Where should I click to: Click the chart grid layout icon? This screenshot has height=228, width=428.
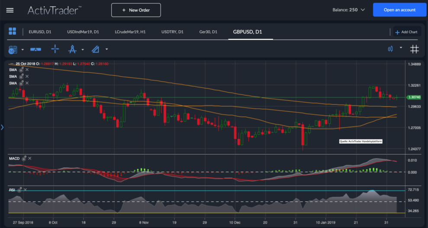pyautogui.click(x=12, y=31)
